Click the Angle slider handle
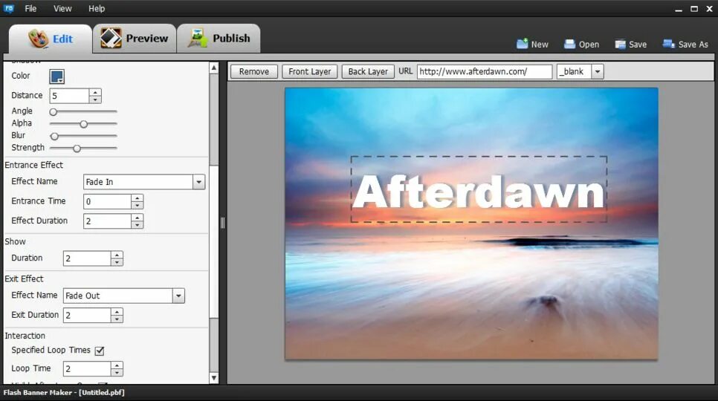The width and height of the screenshot is (718, 401). 53,111
